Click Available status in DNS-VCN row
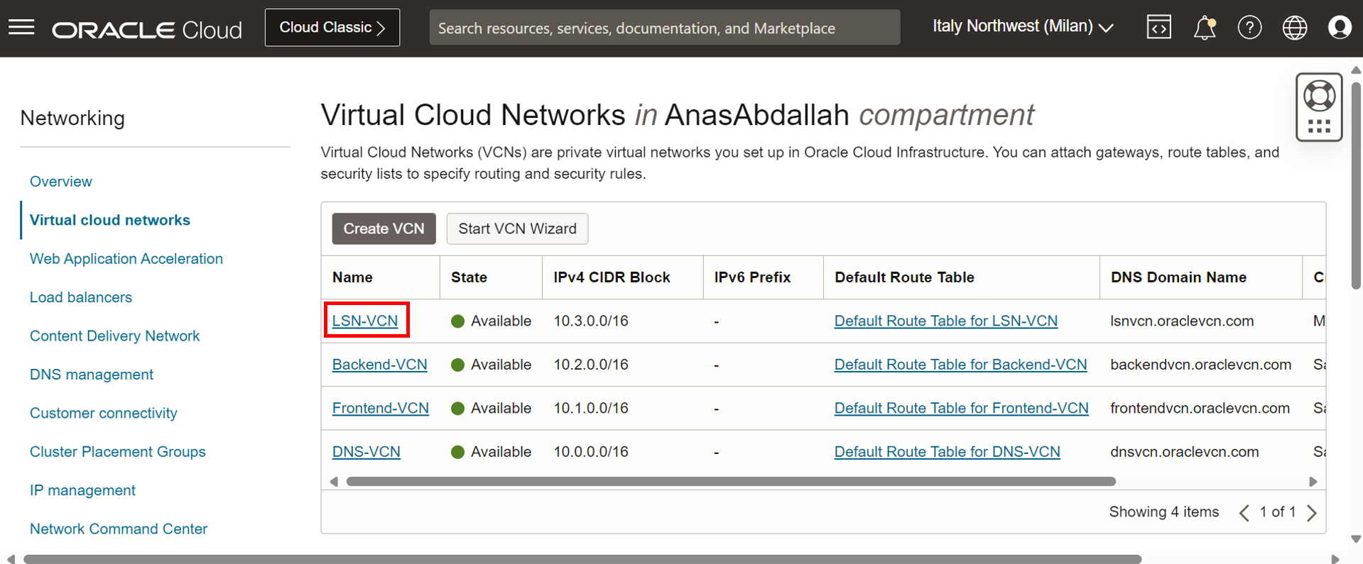 tap(492, 452)
